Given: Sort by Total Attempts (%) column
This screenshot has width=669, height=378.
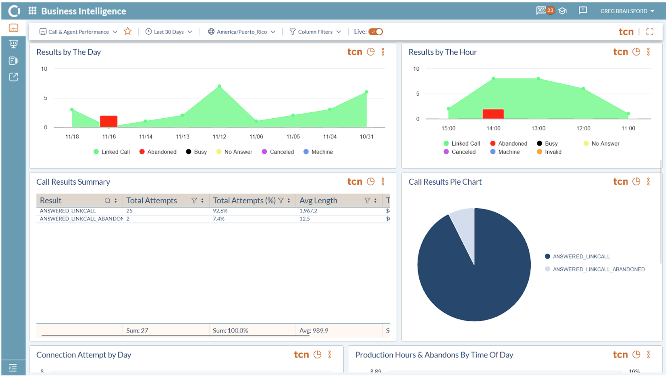Looking at the screenshot, I should click(289, 201).
